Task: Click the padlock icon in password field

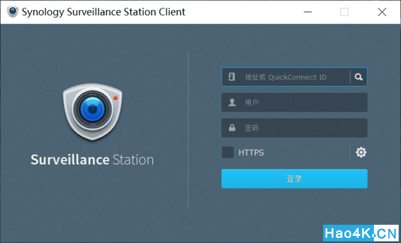Action: 232,128
